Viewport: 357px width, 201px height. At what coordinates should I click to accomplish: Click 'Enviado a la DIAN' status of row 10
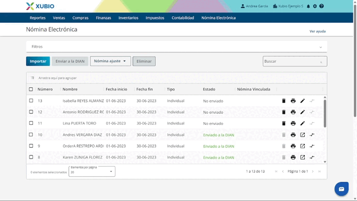click(x=218, y=135)
